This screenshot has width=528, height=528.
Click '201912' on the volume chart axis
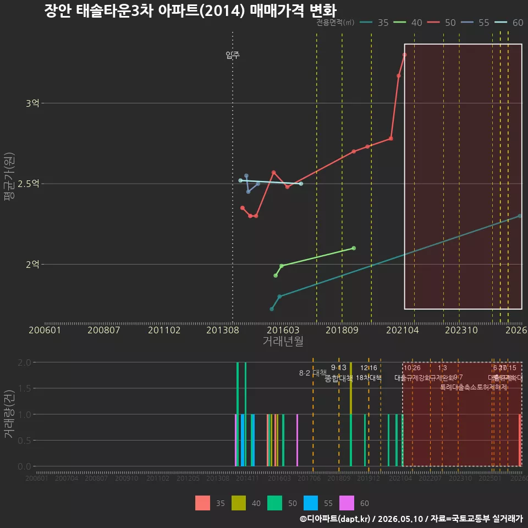pos(369,478)
